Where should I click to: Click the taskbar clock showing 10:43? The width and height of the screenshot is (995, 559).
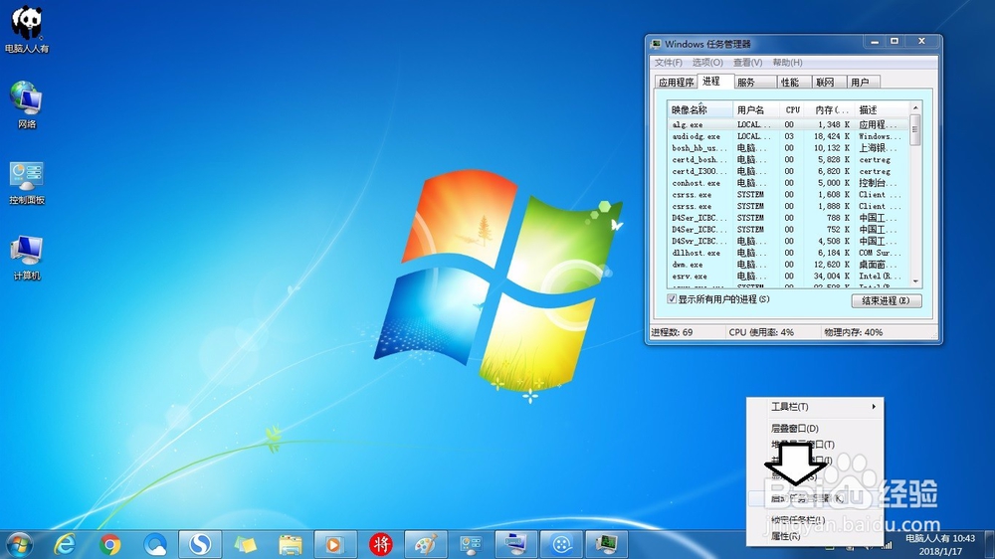(940, 544)
